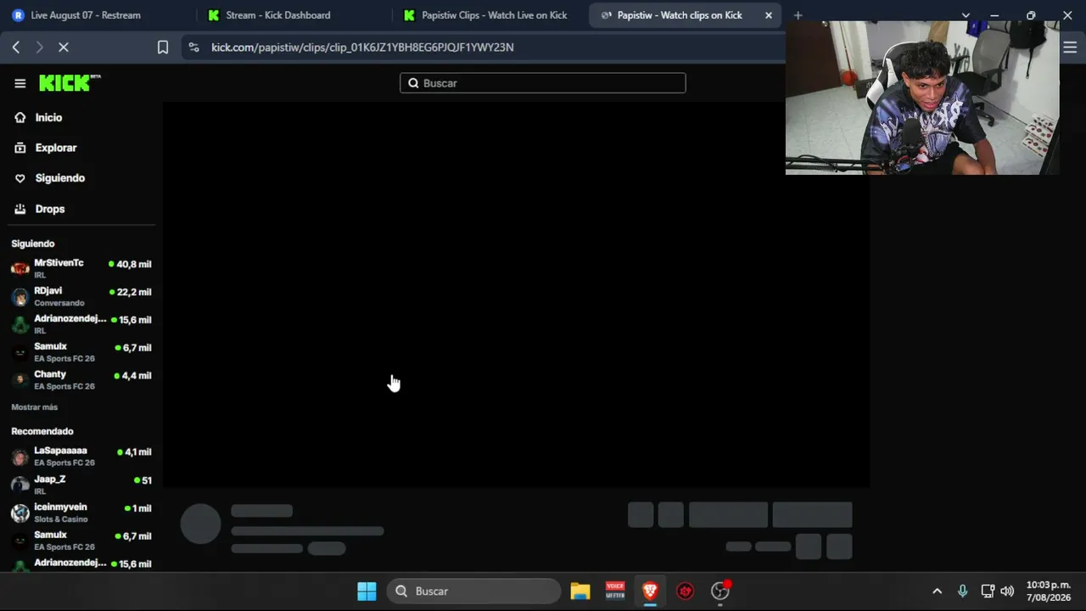1086x611 pixels.
Task: Go back in the browser
Action: pyautogui.click(x=16, y=48)
